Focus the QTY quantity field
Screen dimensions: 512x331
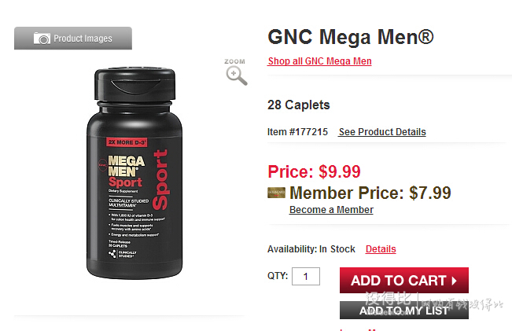(x=306, y=277)
